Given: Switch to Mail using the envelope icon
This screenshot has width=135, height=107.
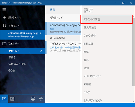Looking at the screenshot, I should (x=4, y=99).
